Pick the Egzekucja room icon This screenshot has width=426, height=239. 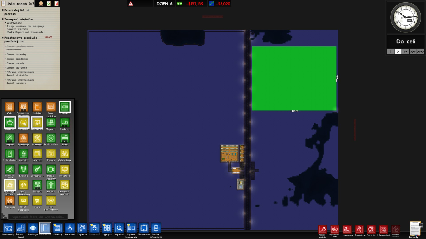coord(23,138)
